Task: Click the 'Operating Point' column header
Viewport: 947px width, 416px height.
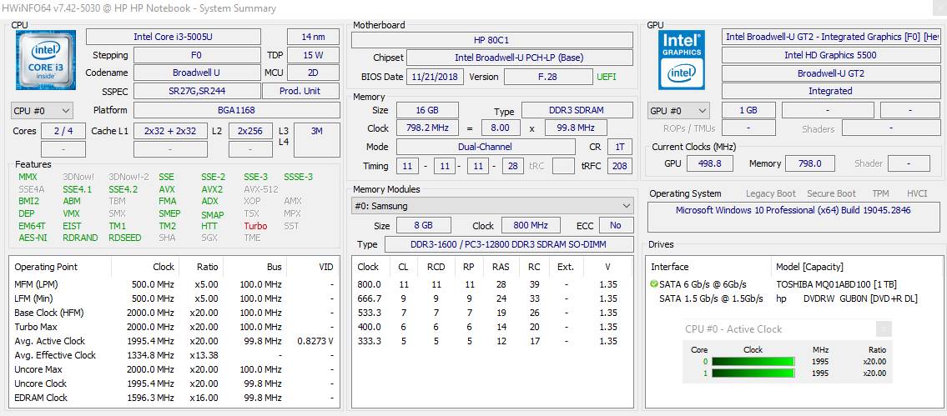Action: click(x=46, y=267)
